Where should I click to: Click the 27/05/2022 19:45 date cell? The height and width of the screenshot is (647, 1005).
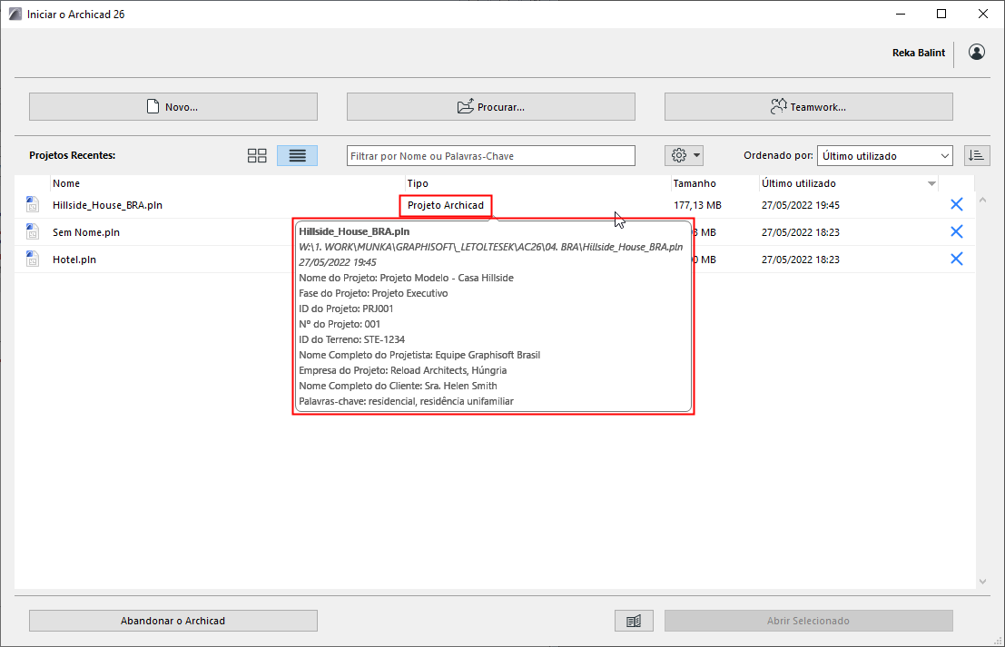(x=801, y=205)
